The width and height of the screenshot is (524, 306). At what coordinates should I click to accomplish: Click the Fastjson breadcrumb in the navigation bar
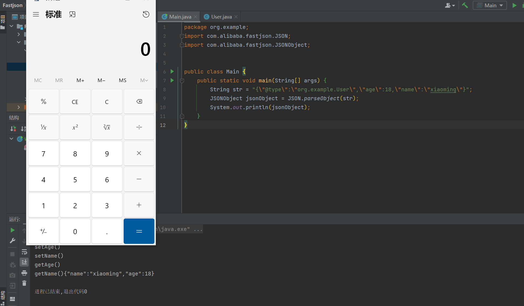coord(13,5)
